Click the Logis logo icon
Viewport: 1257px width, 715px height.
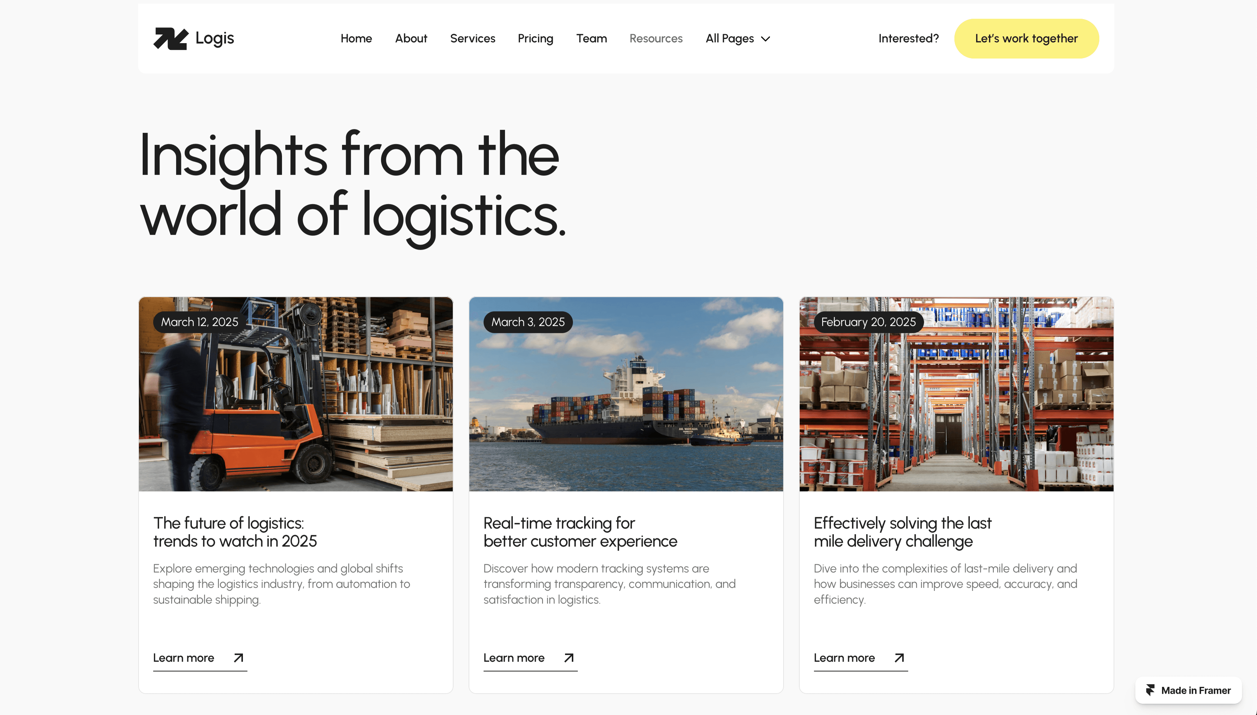tap(170, 38)
